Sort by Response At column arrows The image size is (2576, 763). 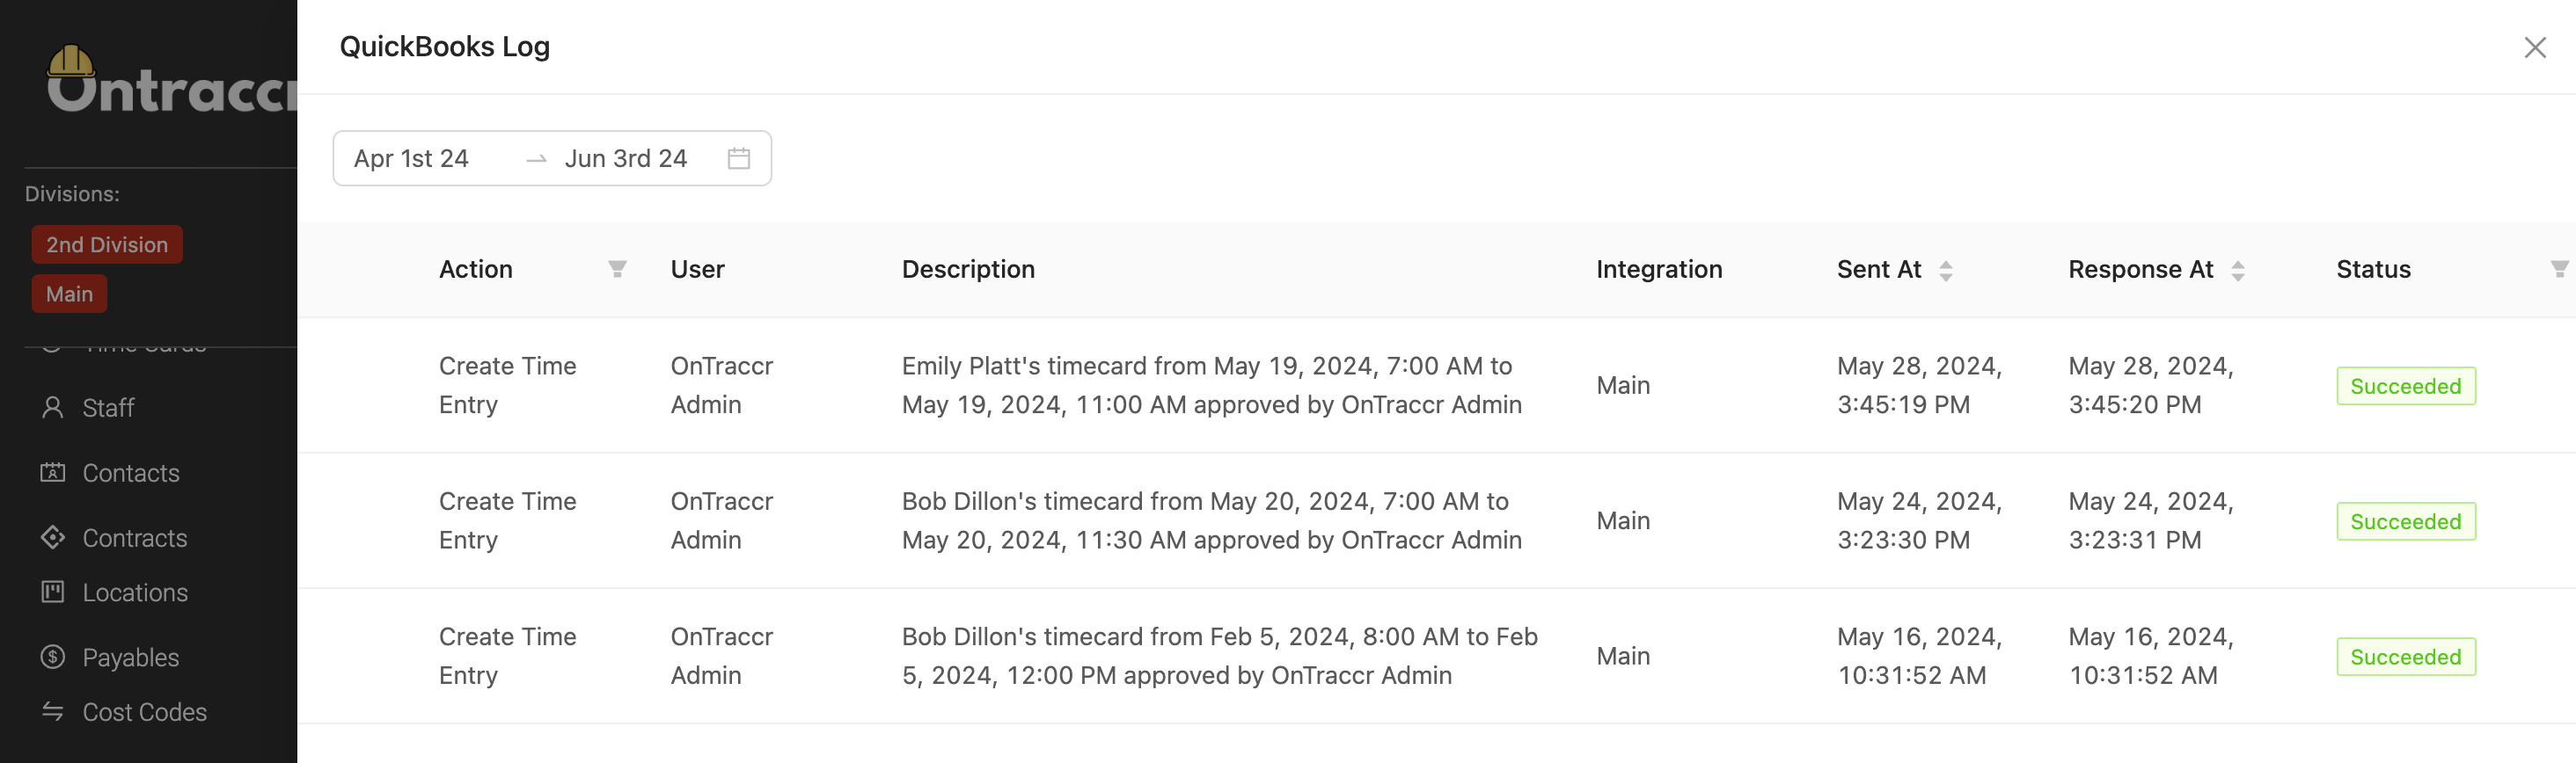click(2238, 271)
